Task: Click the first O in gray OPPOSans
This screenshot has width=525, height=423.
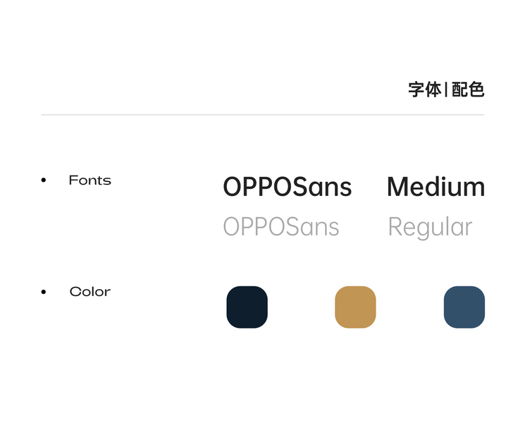Action: (233, 227)
